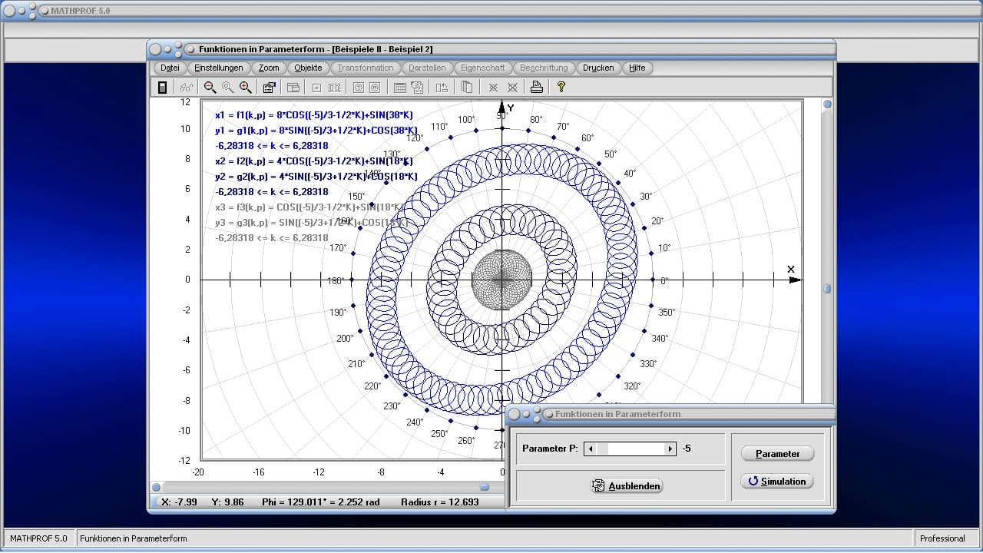This screenshot has height=553, width=983.
Task: Click the grayed glasses view icon
Action: 187,88
